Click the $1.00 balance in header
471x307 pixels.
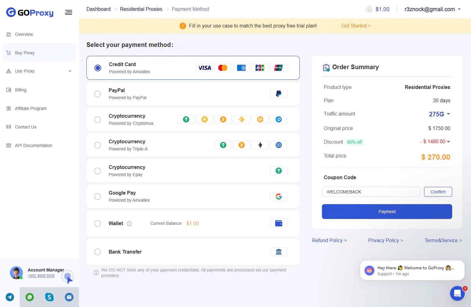point(382,9)
